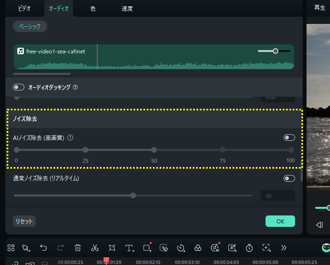Turn on AIノイズ除去 (高画質) toggle
This screenshot has width=330, height=265.
(x=289, y=138)
